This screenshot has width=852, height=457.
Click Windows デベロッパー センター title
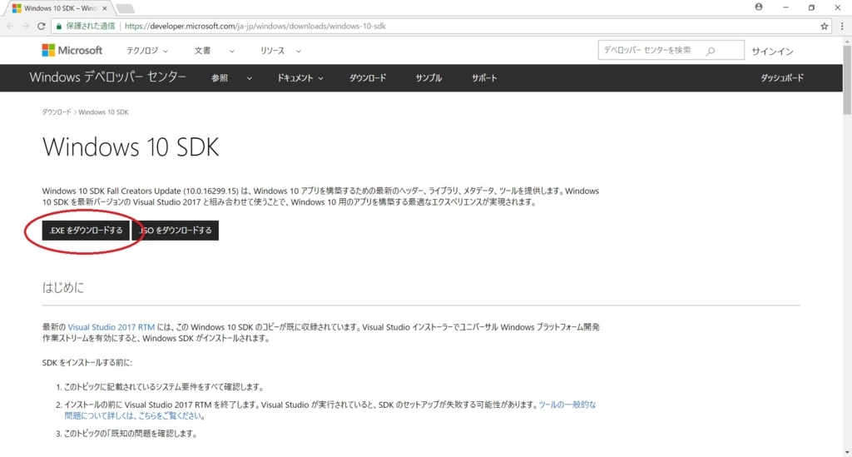pyautogui.click(x=107, y=77)
